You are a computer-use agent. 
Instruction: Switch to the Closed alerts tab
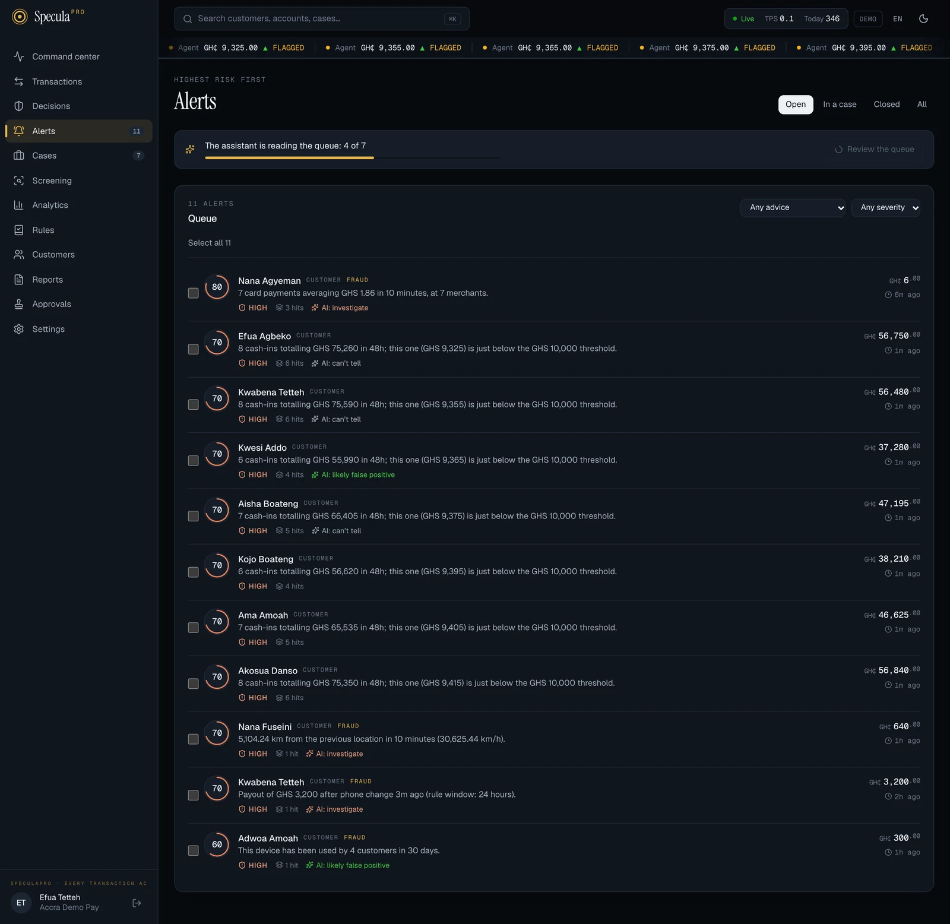tap(886, 105)
